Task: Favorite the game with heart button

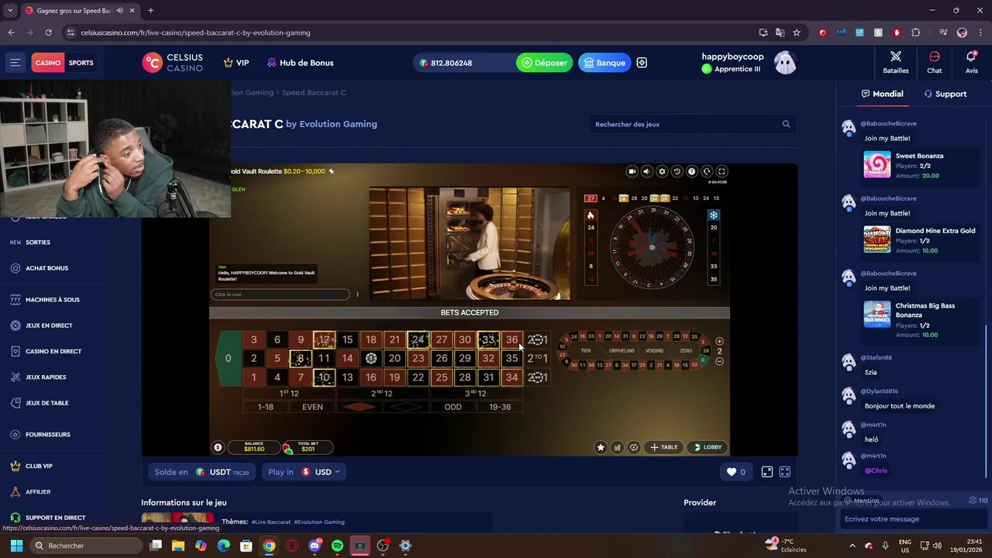Action: (736, 472)
